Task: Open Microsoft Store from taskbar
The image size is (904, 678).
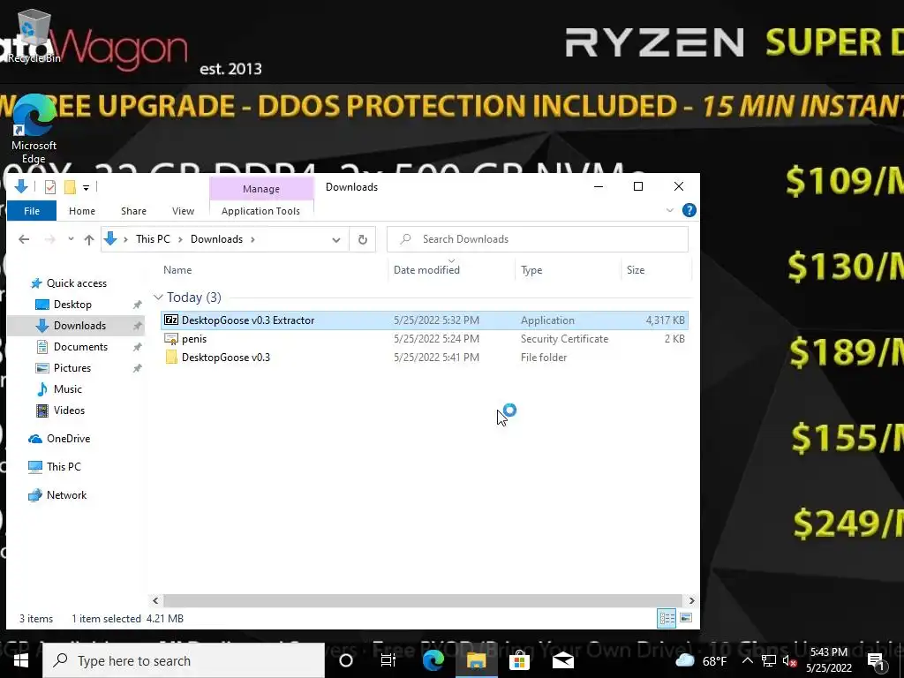Action: click(519, 660)
